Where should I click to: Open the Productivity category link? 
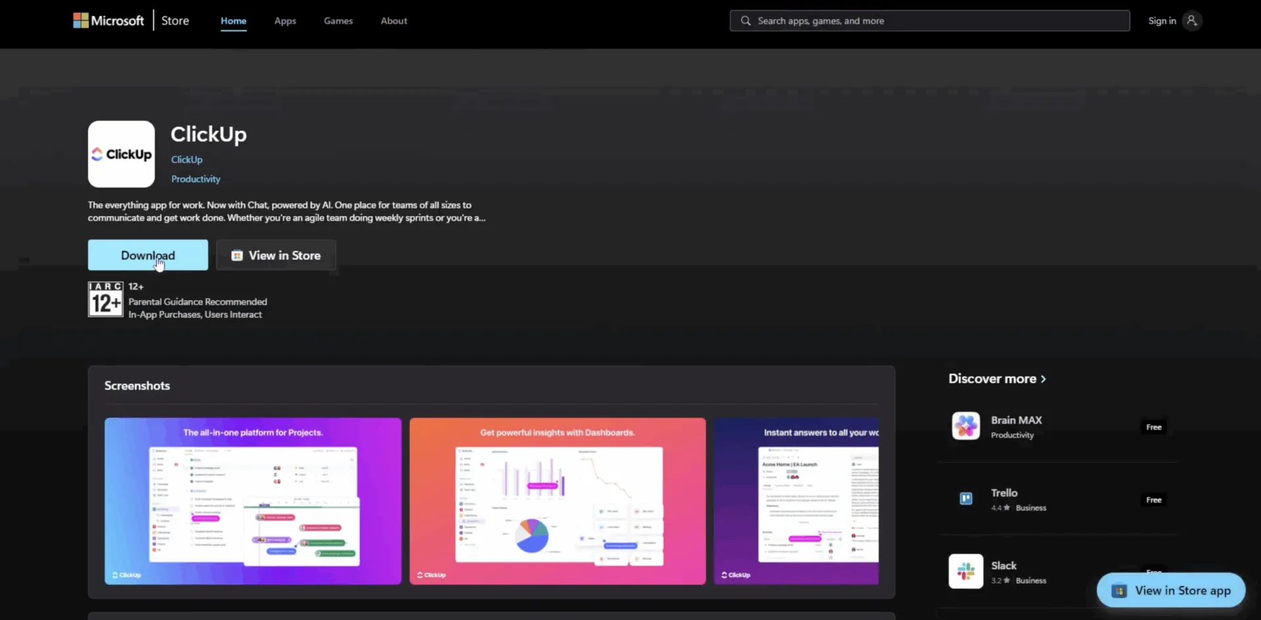click(x=196, y=179)
